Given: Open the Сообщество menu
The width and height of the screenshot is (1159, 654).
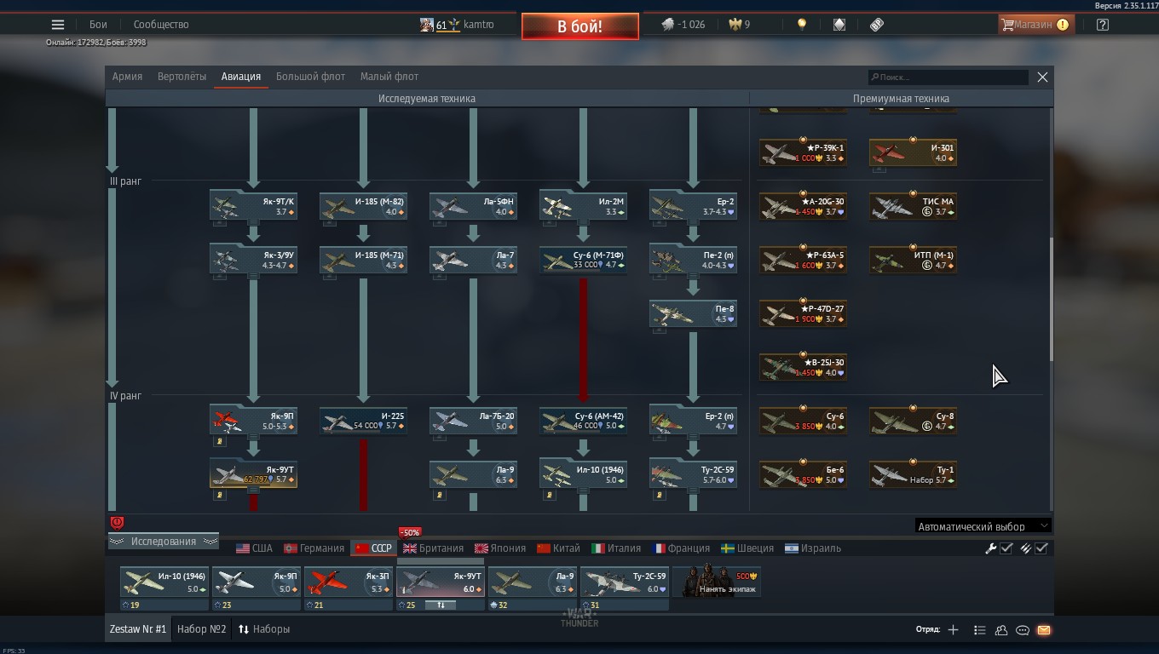Looking at the screenshot, I should (x=161, y=25).
